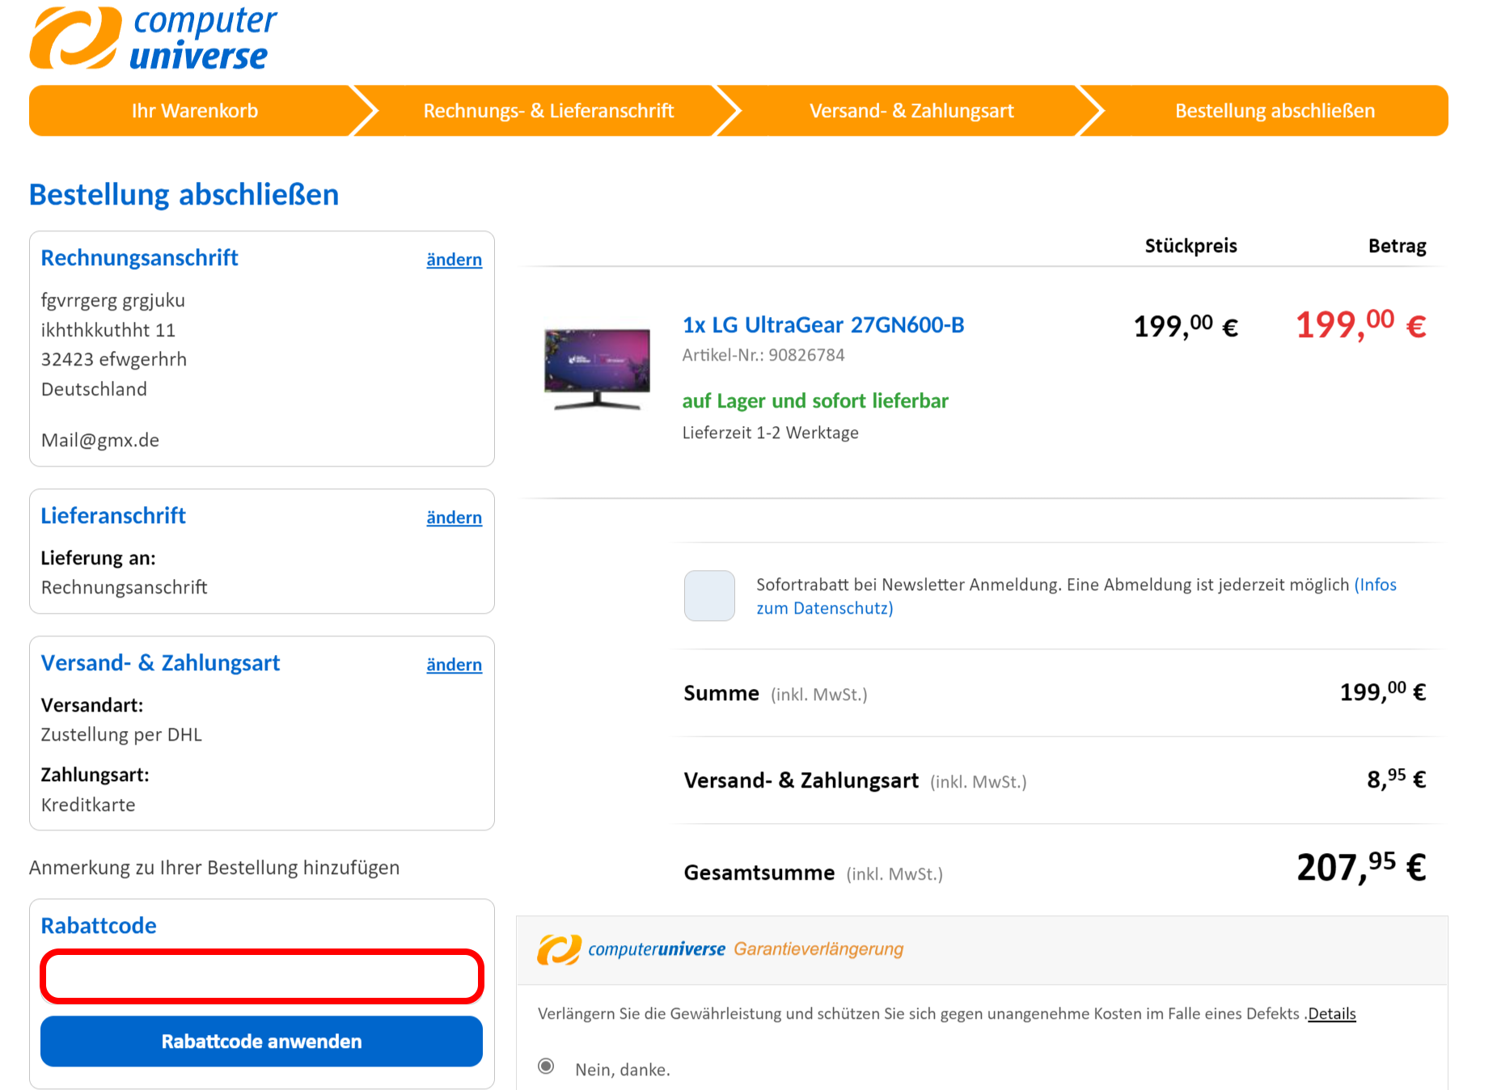The width and height of the screenshot is (1497, 1090).
Task: Select the 'Bestellung abschließen' progress step
Action: coord(1275,111)
